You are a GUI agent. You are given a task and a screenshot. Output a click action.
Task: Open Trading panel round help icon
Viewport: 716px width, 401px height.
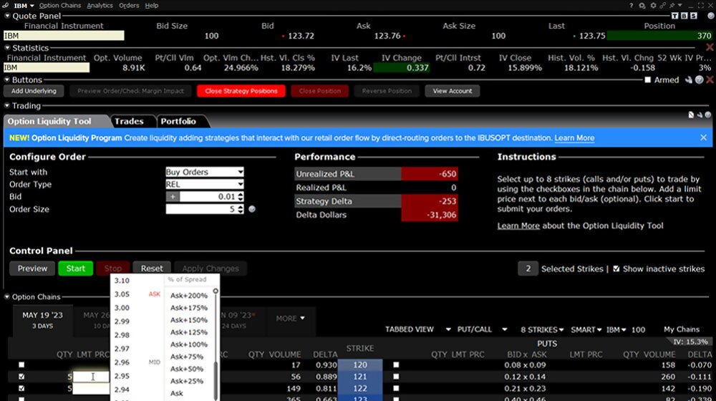click(x=708, y=115)
